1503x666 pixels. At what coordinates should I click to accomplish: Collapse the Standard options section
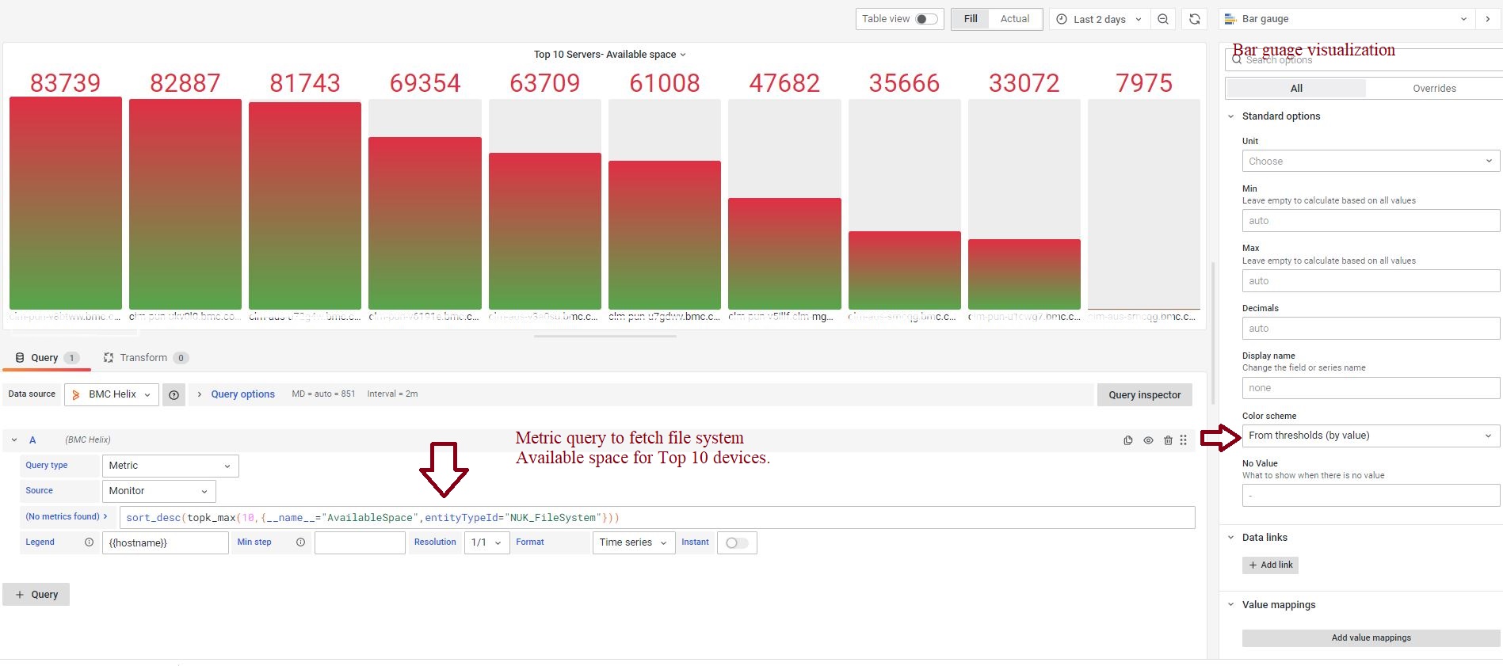[x=1231, y=116]
